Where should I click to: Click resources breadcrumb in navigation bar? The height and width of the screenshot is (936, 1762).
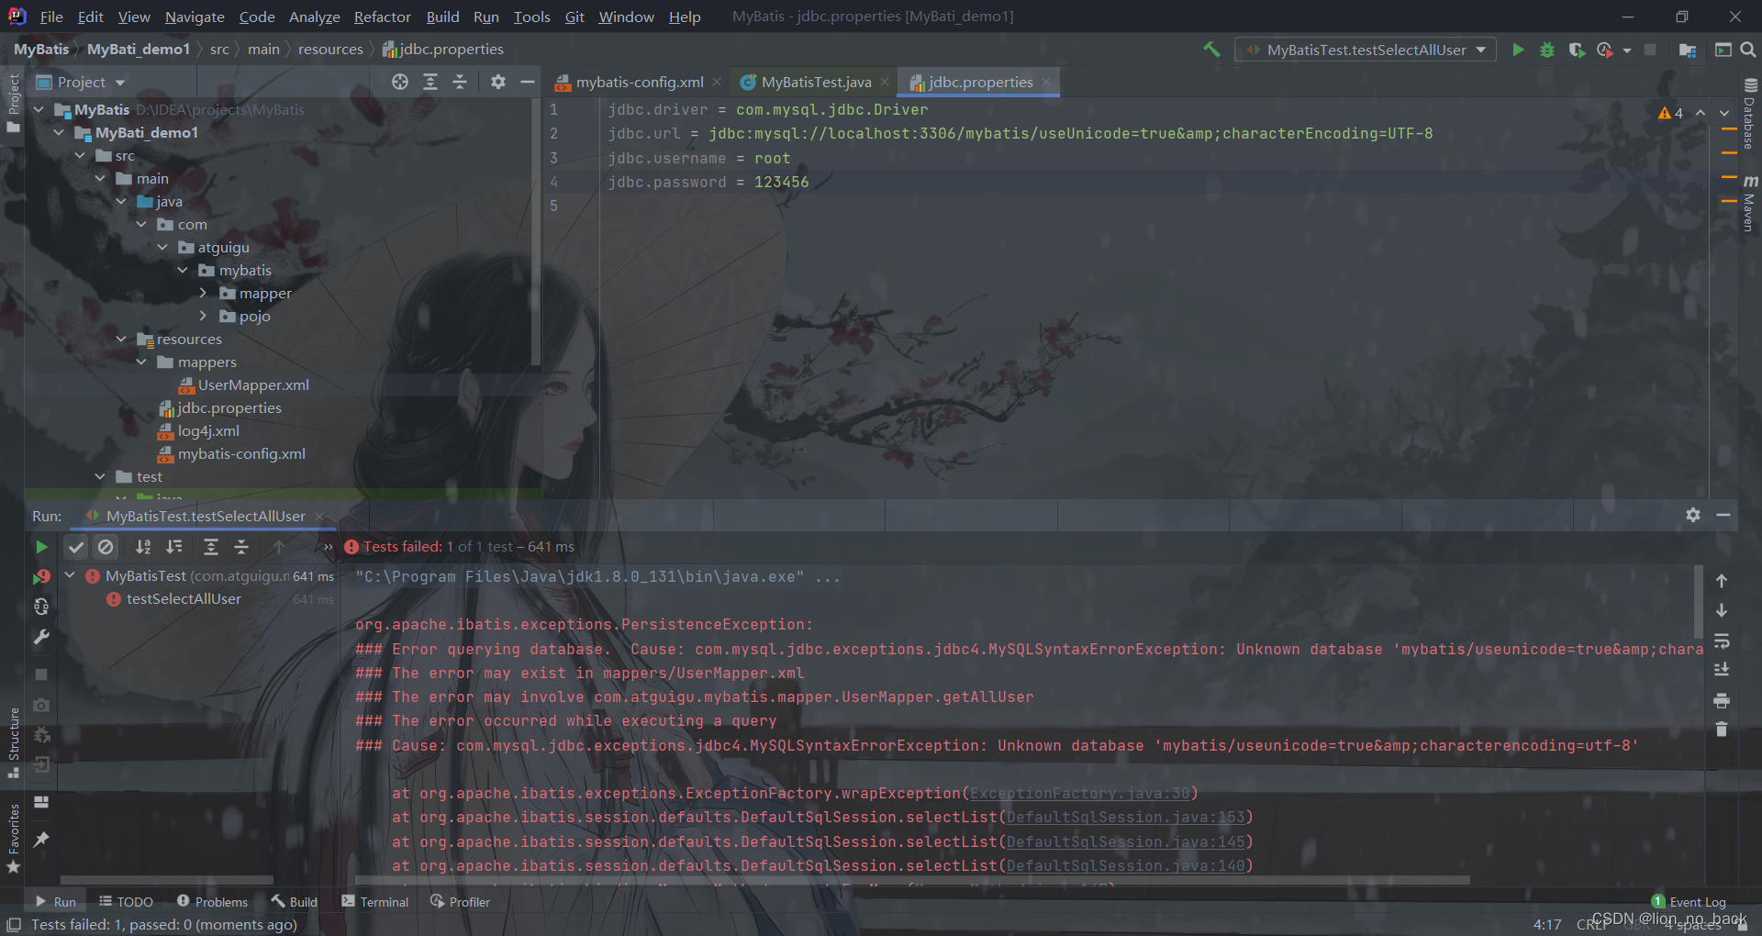click(x=330, y=50)
